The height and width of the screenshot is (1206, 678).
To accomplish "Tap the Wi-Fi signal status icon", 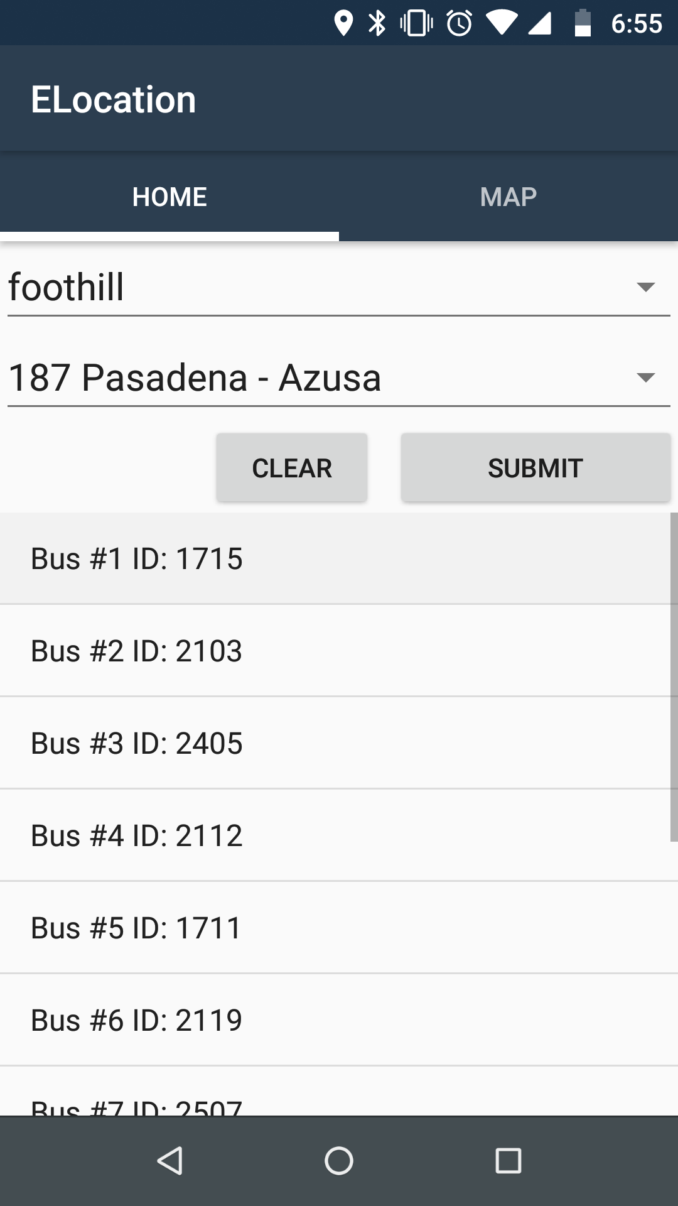I will click(501, 23).
